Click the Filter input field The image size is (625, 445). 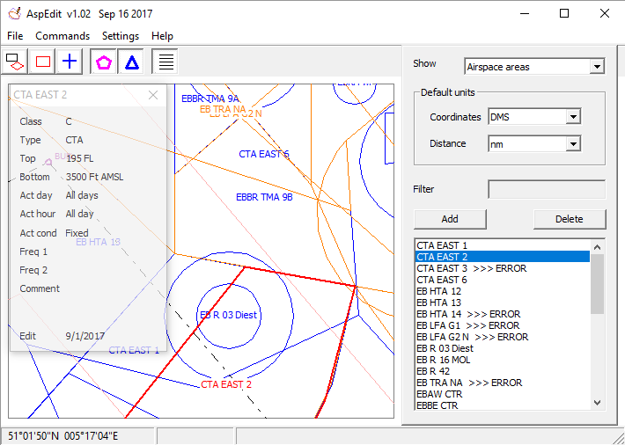tap(547, 189)
